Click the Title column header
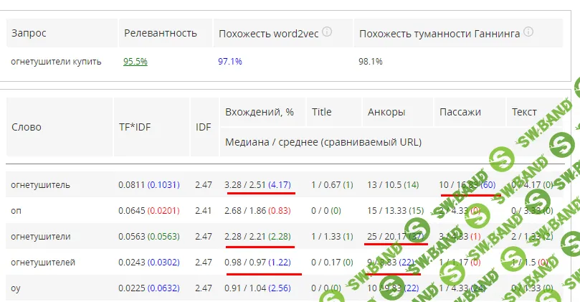 coord(321,112)
